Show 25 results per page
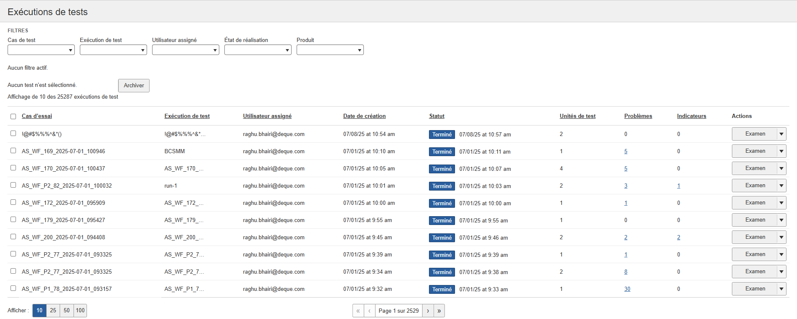 [53, 311]
